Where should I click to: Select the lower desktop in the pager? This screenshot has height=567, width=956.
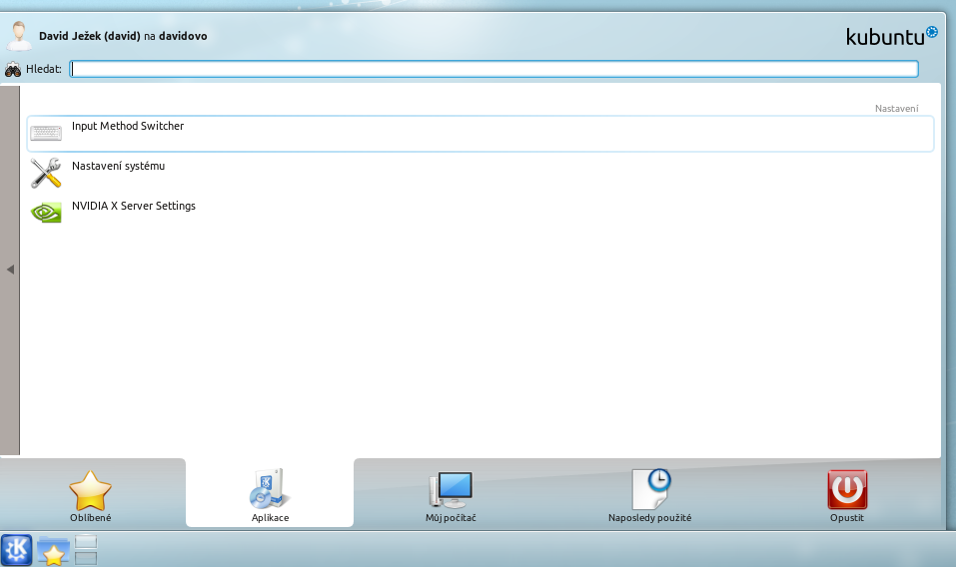[86, 558]
